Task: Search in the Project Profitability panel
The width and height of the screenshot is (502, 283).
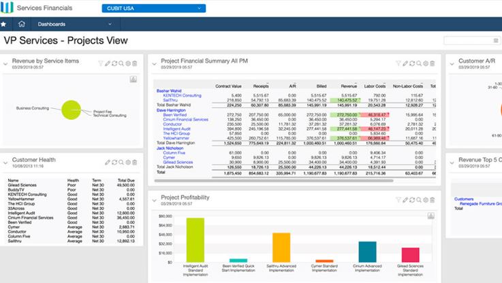Action: click(x=419, y=200)
